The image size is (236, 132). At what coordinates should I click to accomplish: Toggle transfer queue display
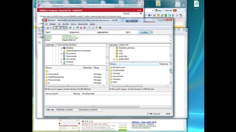pos(66,28)
